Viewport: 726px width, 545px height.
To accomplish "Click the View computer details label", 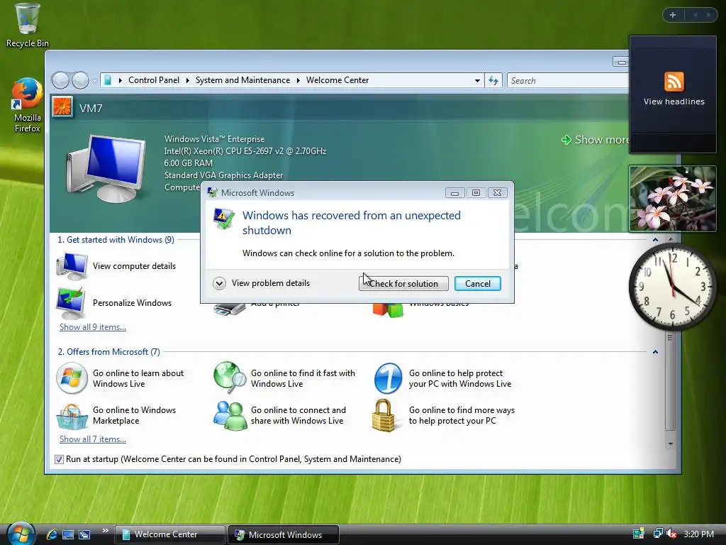I will 134,266.
